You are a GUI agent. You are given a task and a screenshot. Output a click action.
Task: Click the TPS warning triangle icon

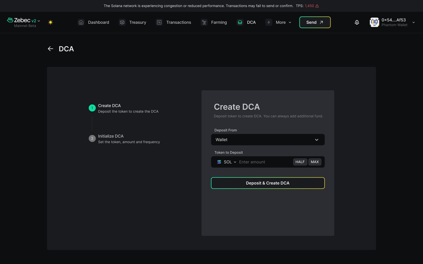pos(317,6)
